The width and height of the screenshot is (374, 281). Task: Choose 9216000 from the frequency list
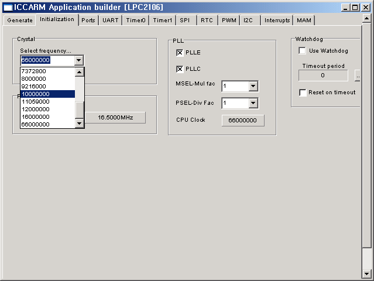48,87
